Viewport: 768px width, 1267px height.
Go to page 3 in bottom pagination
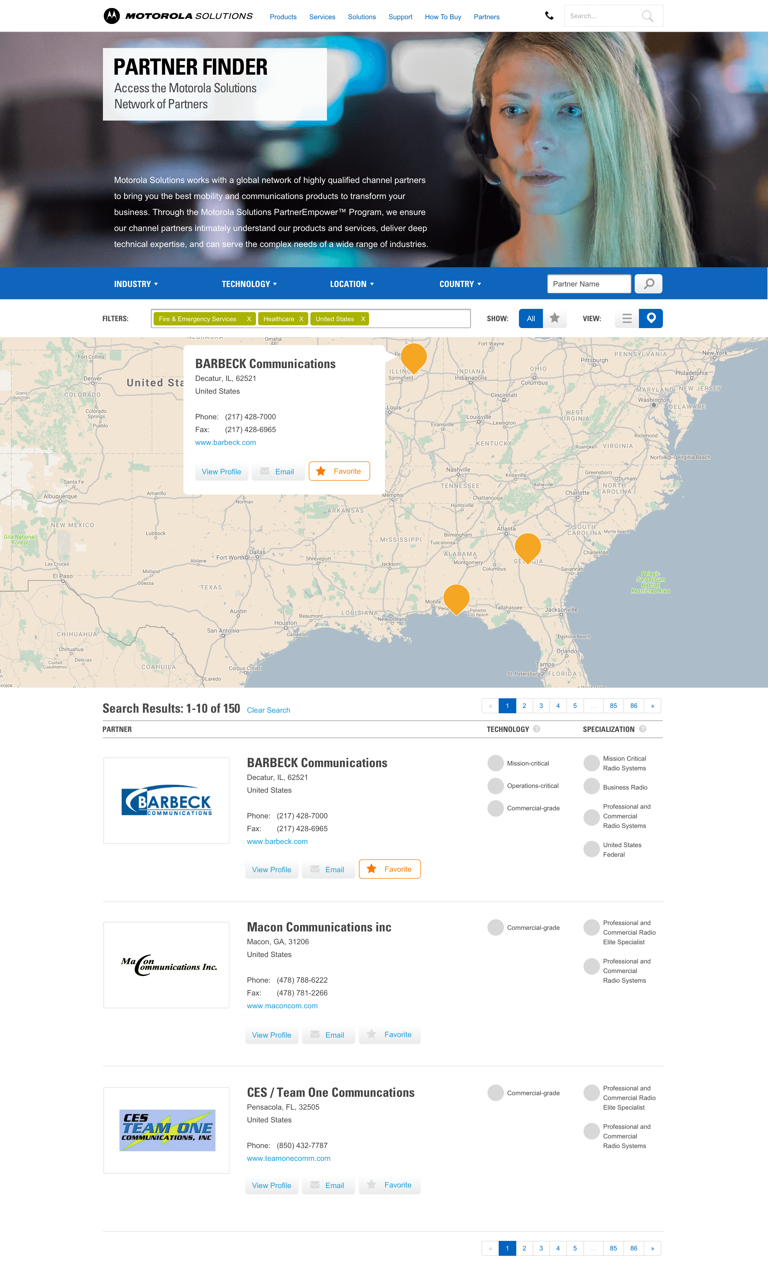coord(541,1248)
